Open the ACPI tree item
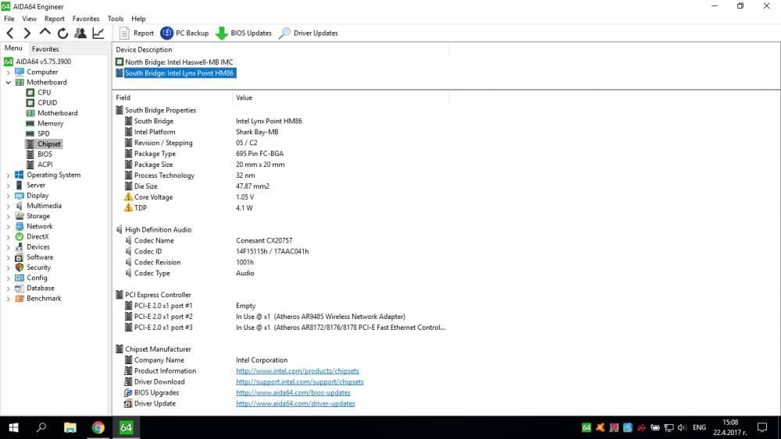The height and width of the screenshot is (439, 781). [45, 165]
